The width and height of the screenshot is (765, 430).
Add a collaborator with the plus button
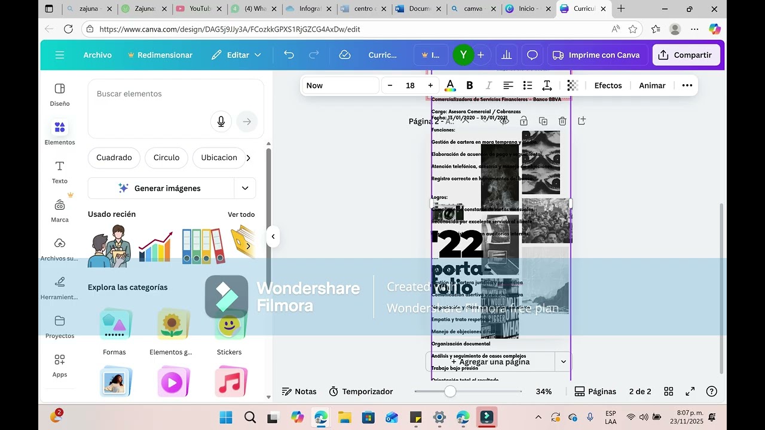click(x=481, y=55)
